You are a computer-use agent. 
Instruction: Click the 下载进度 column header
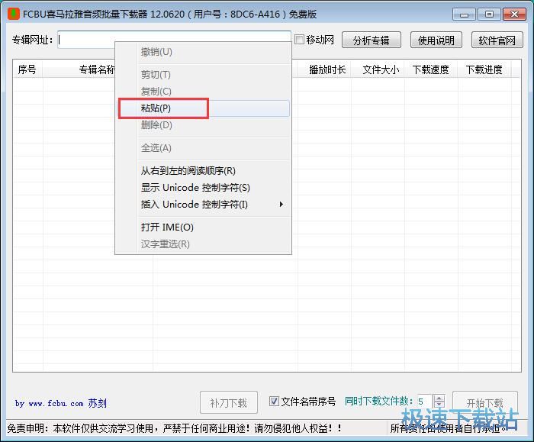[x=484, y=69]
